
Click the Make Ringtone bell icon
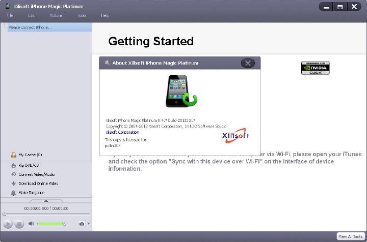[13, 193]
